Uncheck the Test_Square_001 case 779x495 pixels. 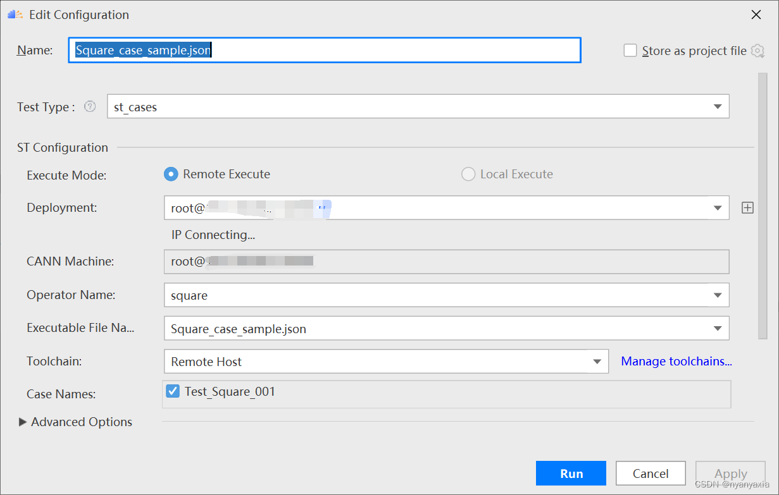point(173,392)
